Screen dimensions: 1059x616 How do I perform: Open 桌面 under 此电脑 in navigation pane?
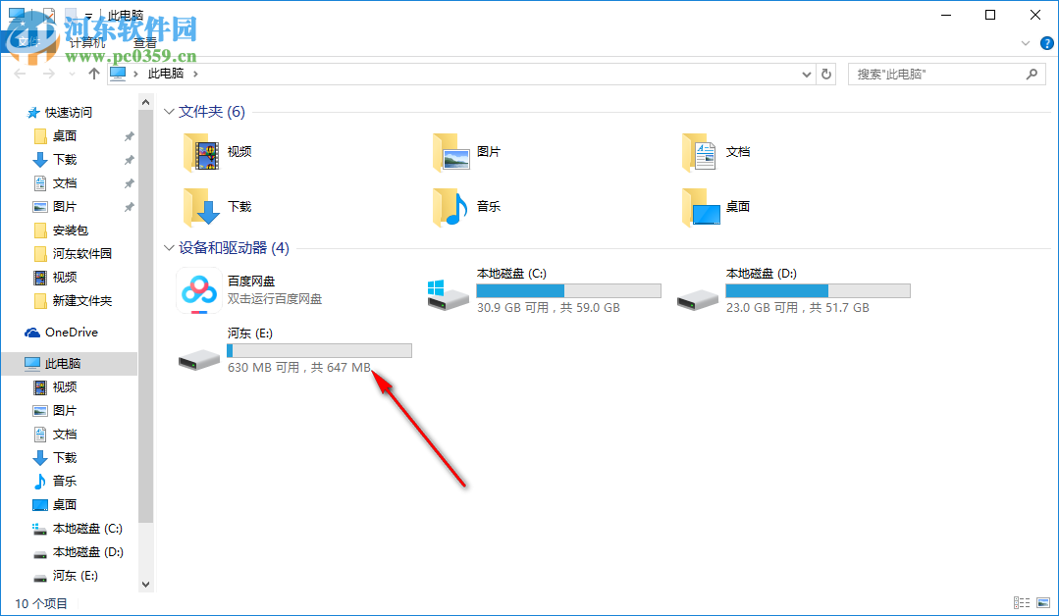point(64,505)
